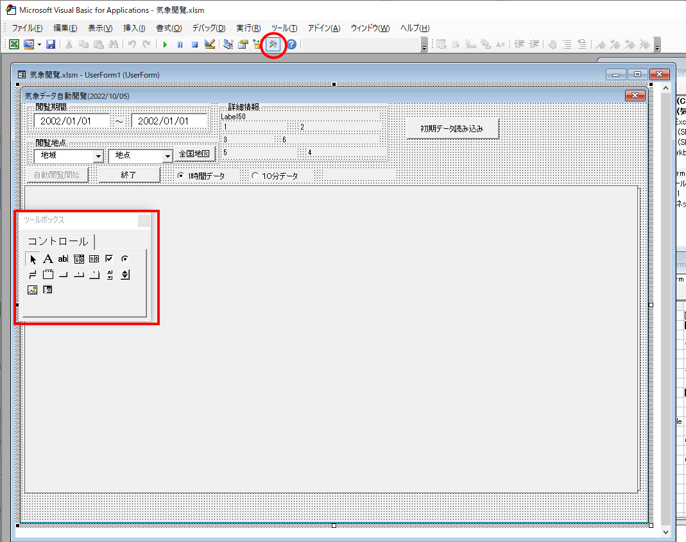Open Help with the question mark icon
This screenshot has height=542, width=686.
tap(292, 44)
